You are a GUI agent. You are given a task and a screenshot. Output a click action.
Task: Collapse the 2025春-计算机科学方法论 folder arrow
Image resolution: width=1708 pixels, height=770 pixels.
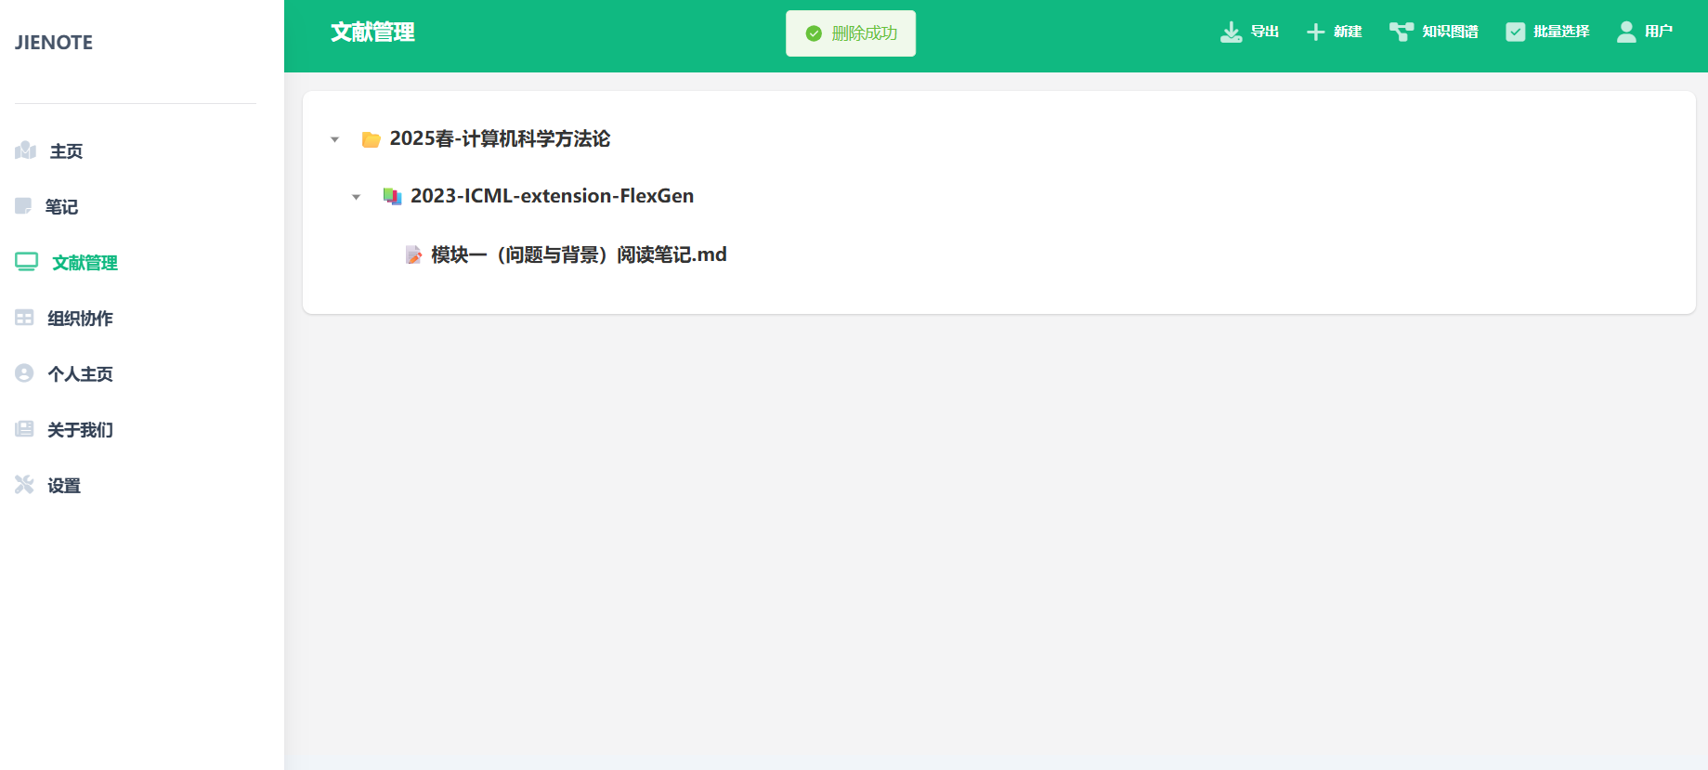pos(335,140)
